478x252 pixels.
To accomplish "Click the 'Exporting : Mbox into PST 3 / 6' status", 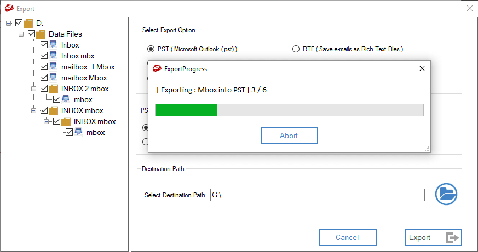I will coord(211,90).
